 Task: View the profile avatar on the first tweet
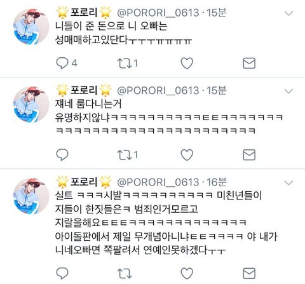31,27
